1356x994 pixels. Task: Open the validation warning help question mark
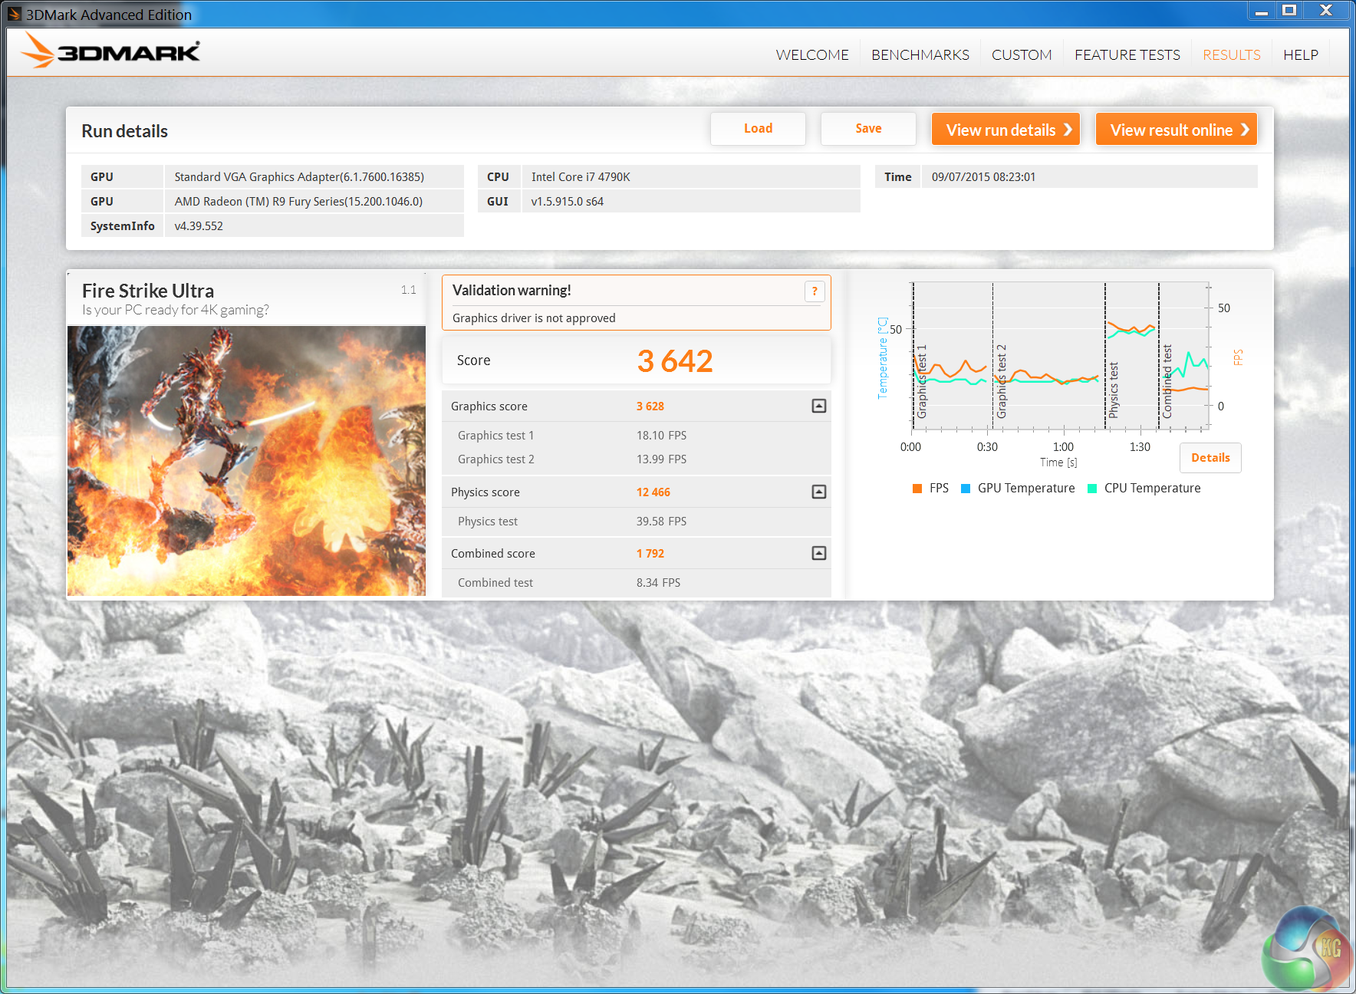(x=815, y=291)
